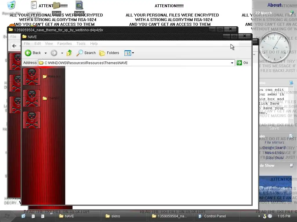This screenshot has width=297, height=222.
Task: Open the Back history dropdown arrow
Action: pos(46,53)
